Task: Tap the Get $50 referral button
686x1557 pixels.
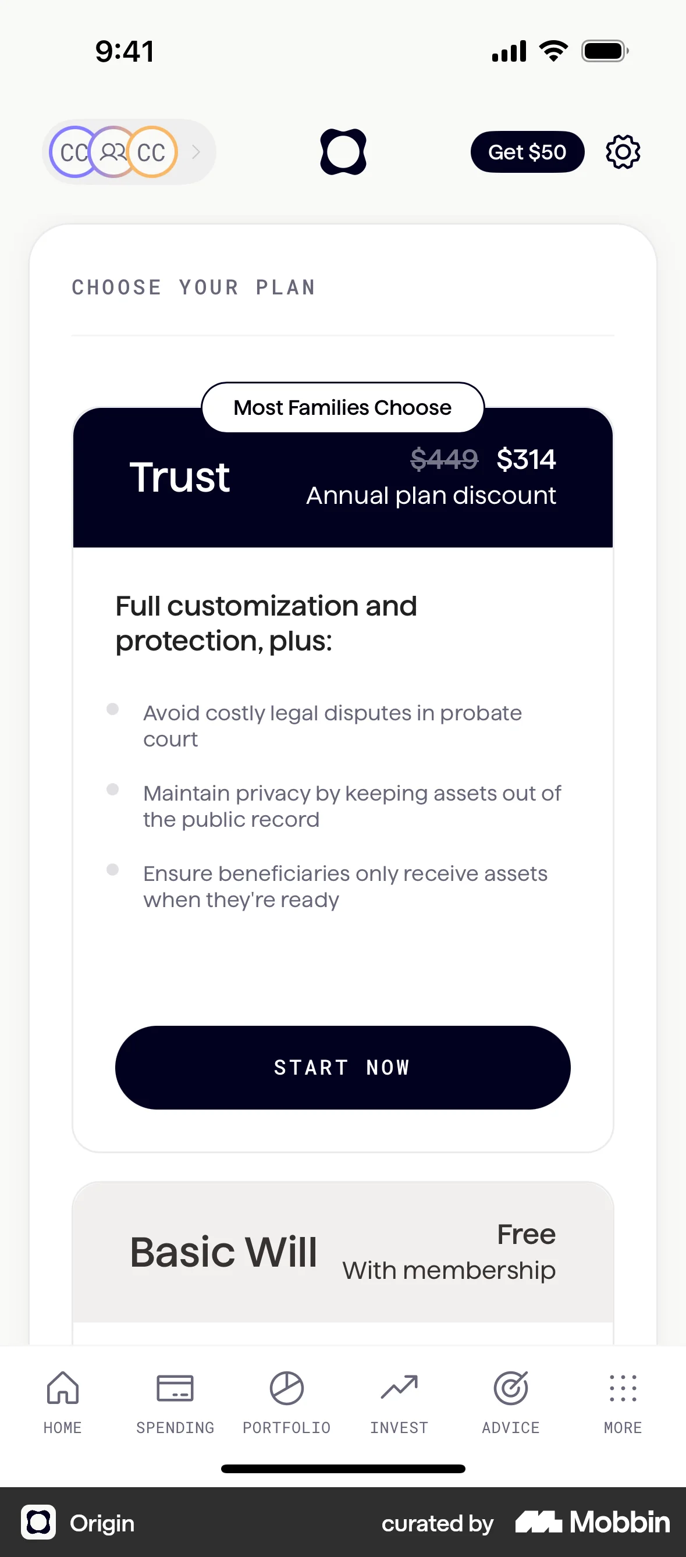Action: pos(527,152)
